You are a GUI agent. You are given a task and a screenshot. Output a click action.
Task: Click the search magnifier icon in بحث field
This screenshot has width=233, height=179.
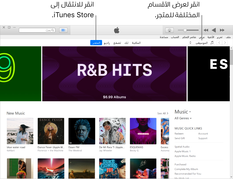52,30
